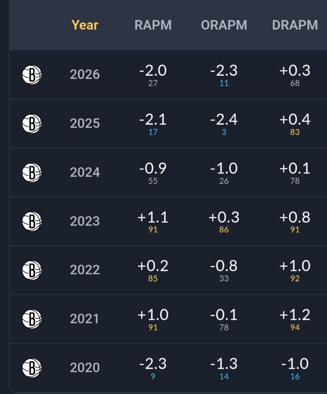
Task: Click the Nets logo in the 2020 row
Action: [32, 368]
